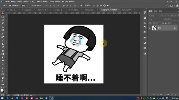179x100 pixels.
Task: Open the workspace switcher dropdown
Action: [172, 6]
